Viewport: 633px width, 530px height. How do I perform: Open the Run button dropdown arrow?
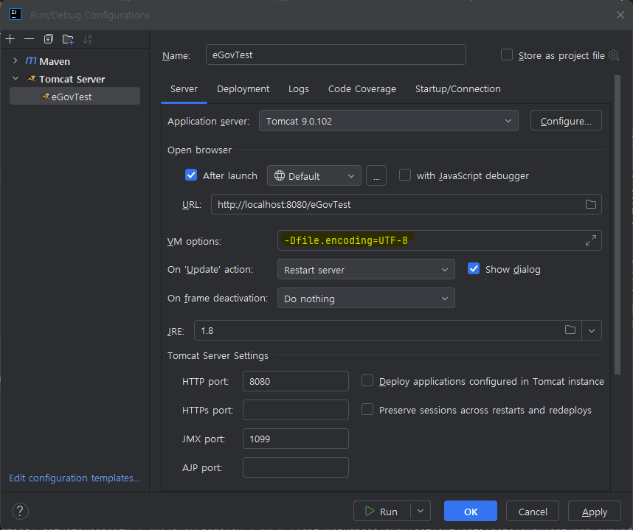pos(421,511)
